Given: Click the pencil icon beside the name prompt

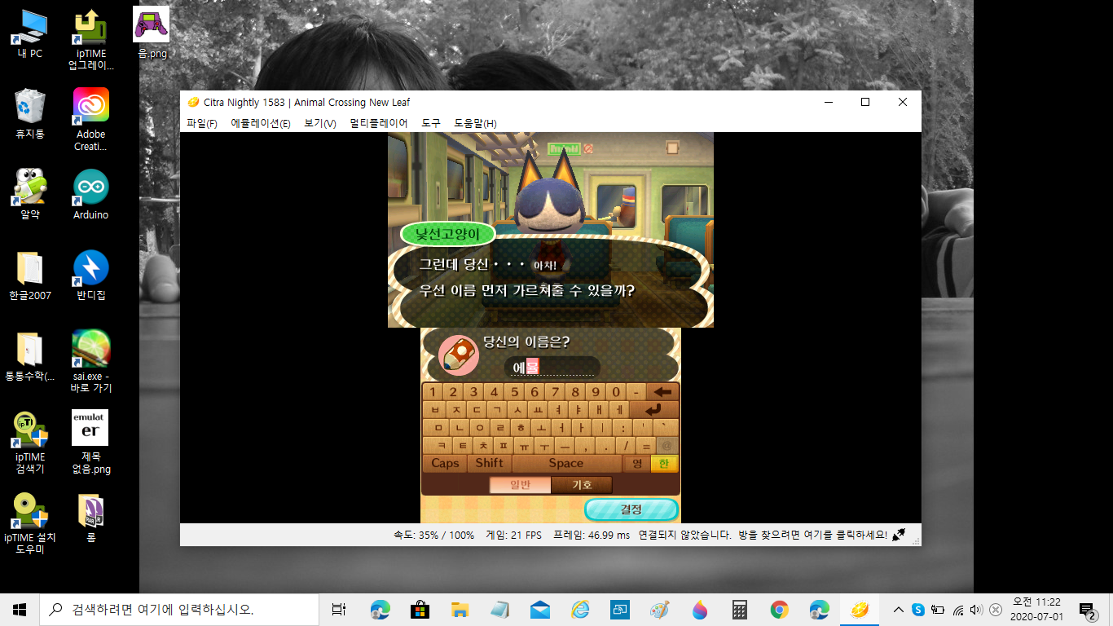Looking at the screenshot, I should click(458, 355).
